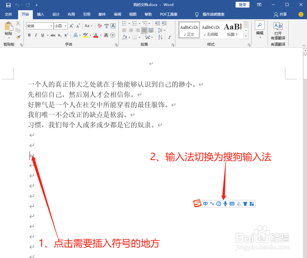Activate the Format Painter brush

point(18,37)
